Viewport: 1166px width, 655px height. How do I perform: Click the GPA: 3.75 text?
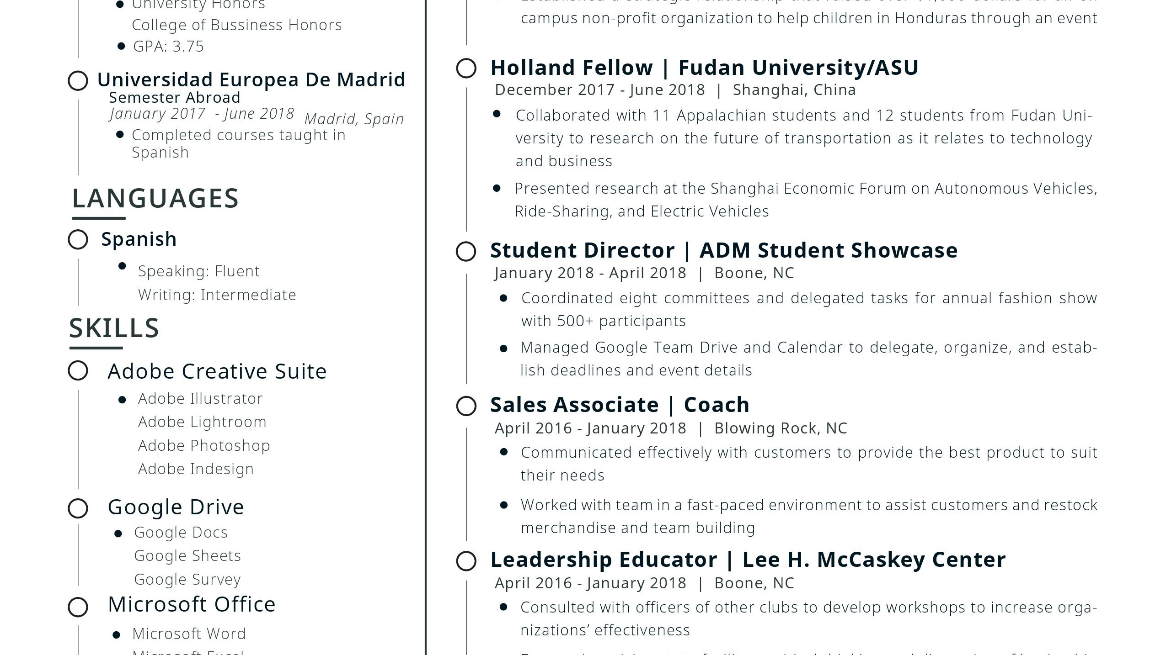click(168, 47)
